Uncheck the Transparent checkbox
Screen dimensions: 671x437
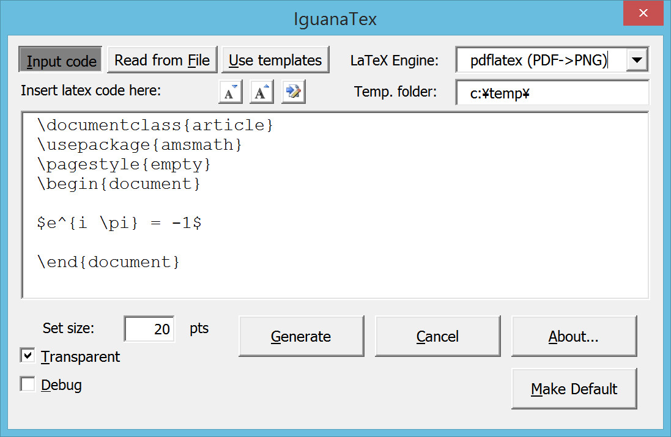click(28, 356)
